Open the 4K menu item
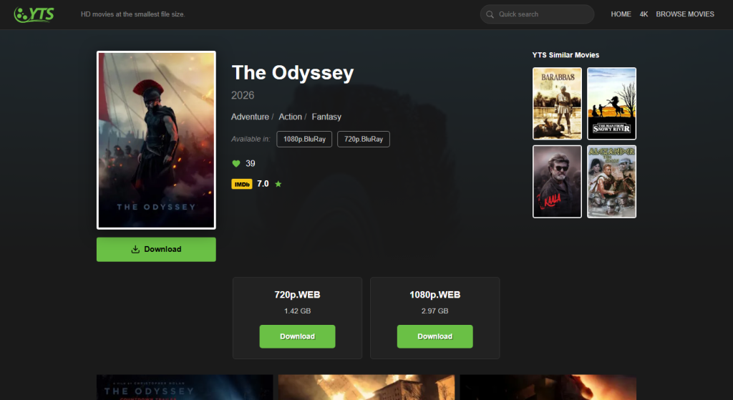The image size is (733, 400). coord(644,14)
